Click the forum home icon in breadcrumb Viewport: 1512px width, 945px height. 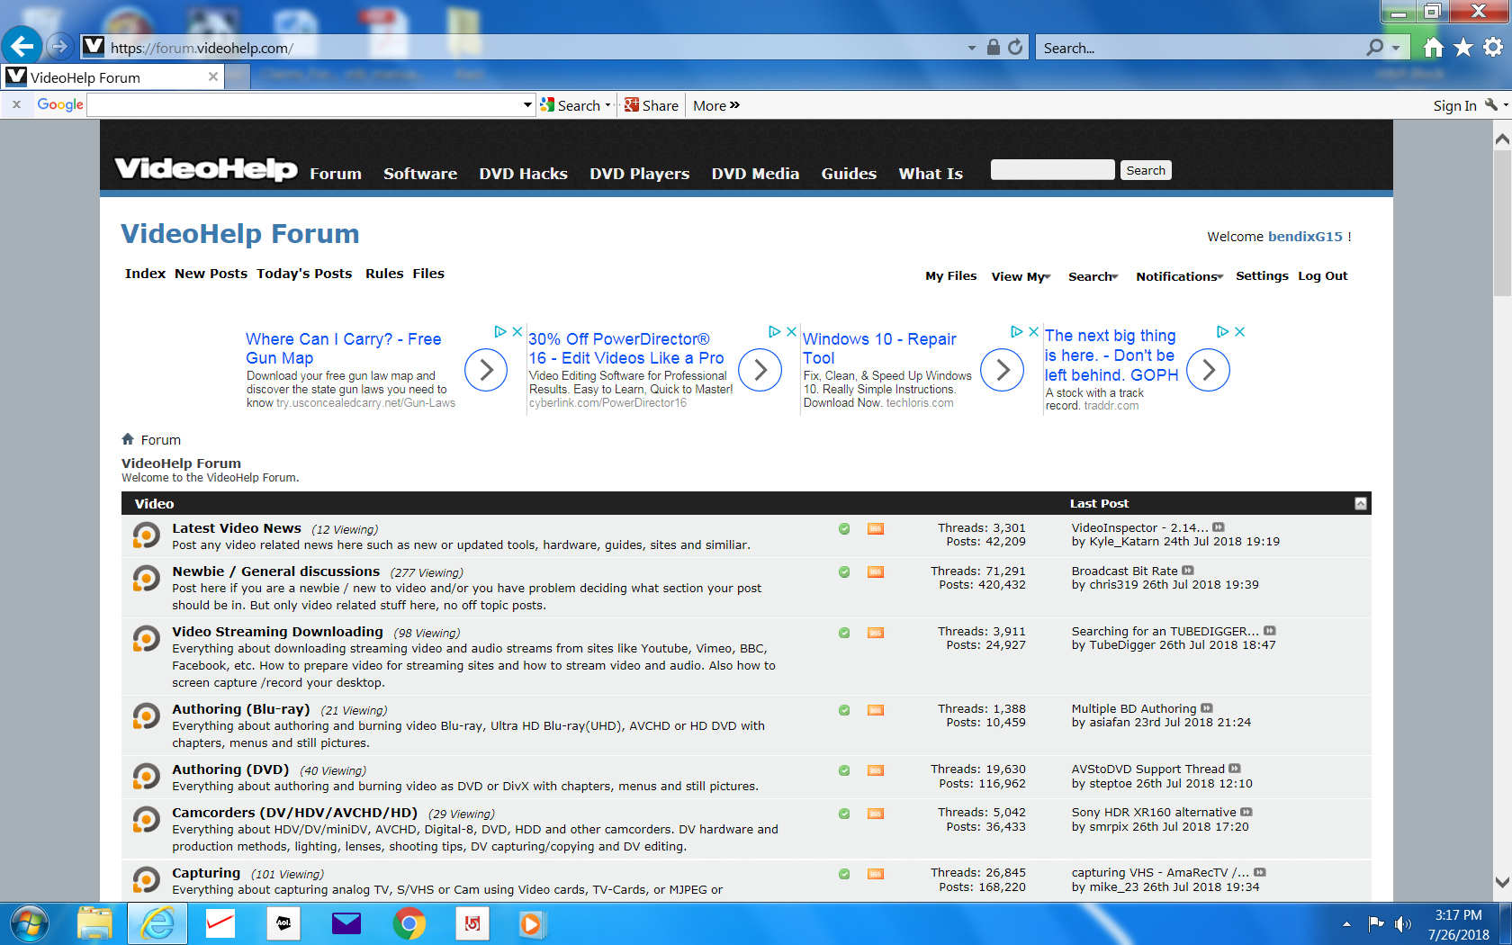(x=128, y=439)
